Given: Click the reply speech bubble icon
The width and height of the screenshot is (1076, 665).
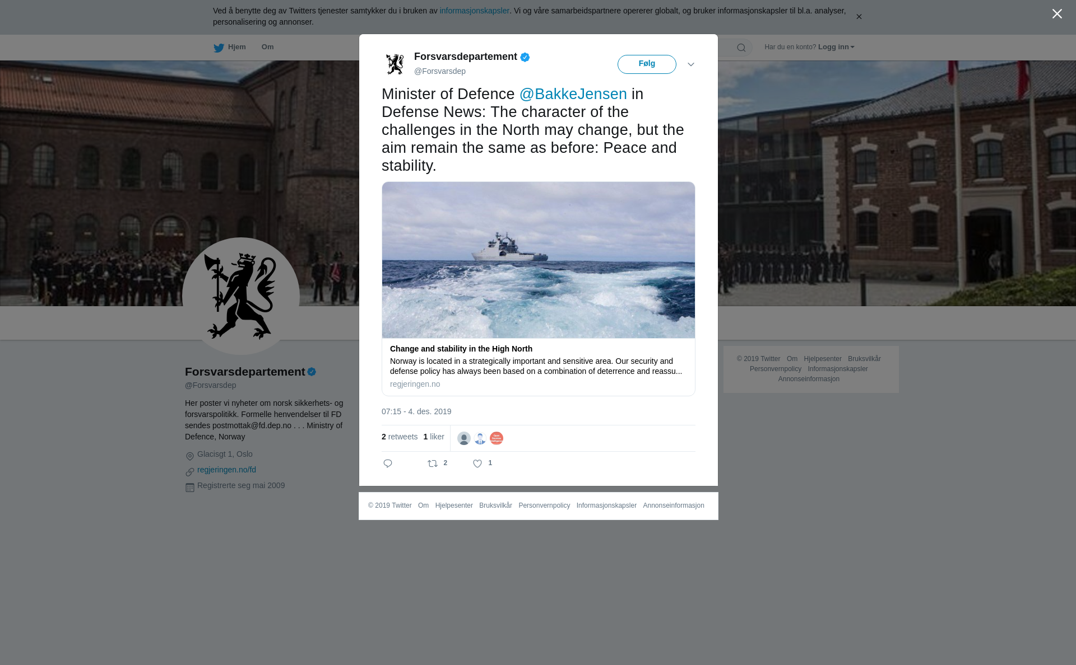Looking at the screenshot, I should tap(388, 463).
